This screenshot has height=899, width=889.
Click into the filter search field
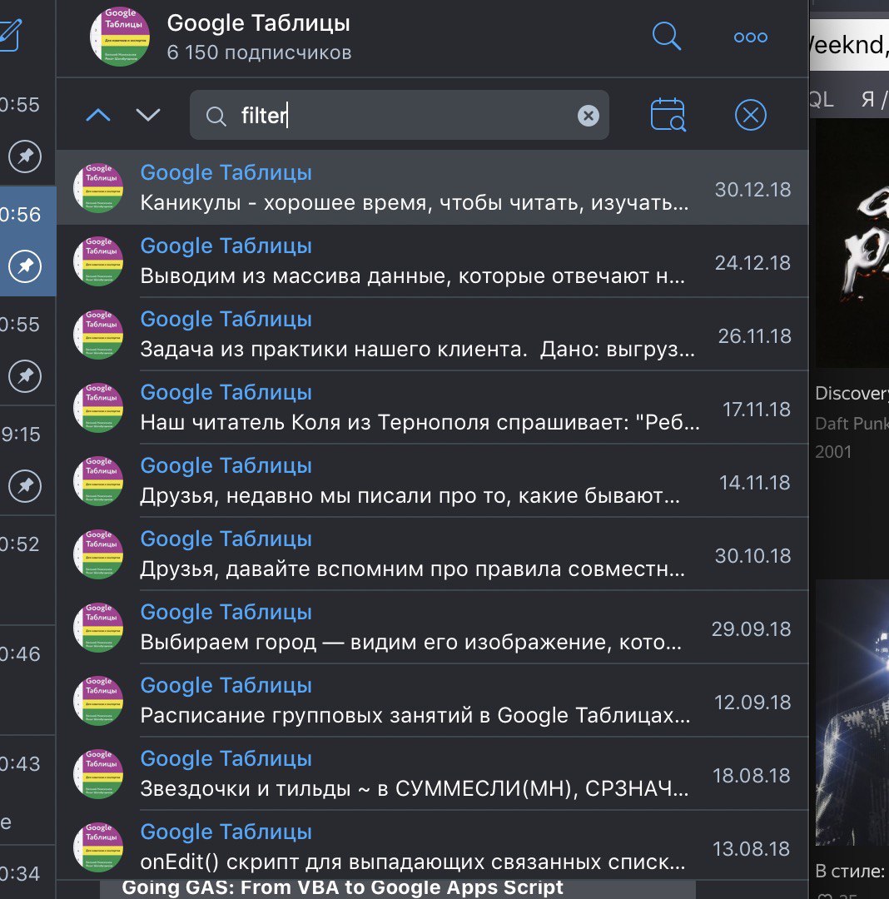click(399, 115)
